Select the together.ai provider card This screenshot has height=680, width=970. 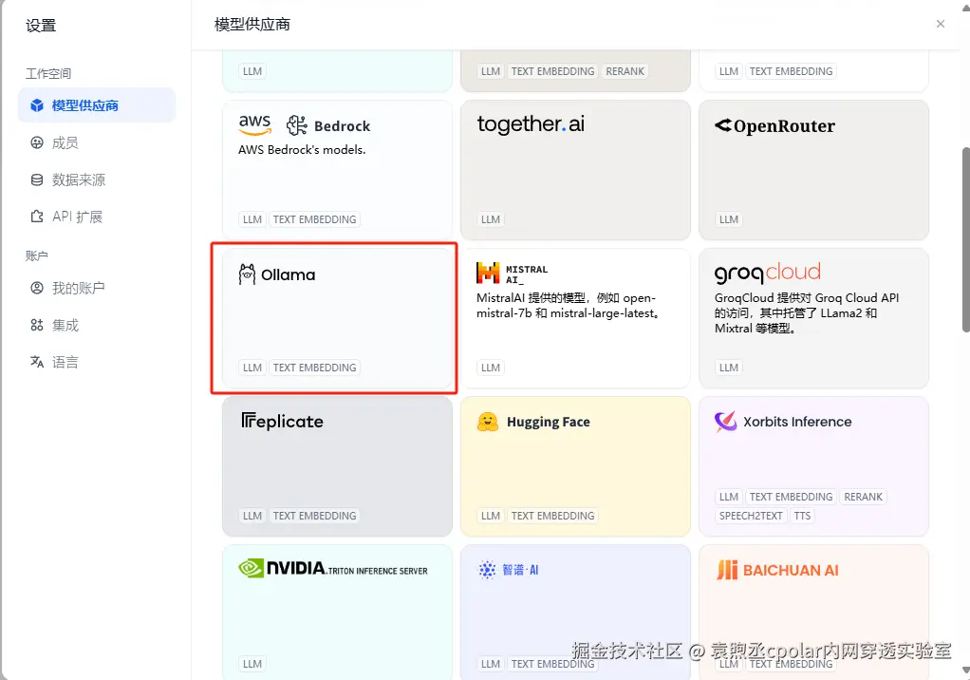point(575,170)
